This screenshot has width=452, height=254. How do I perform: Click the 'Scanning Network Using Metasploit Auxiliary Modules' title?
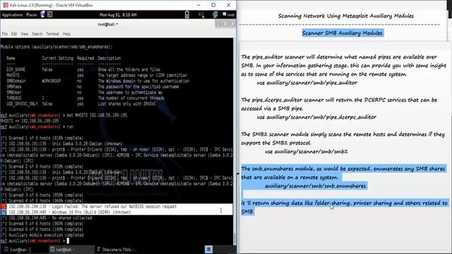coord(346,16)
